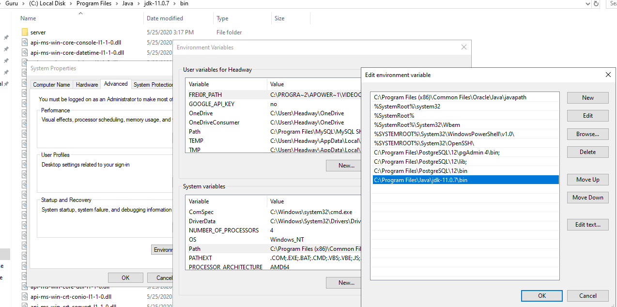Delete the selected environment variable entry
This screenshot has height=307, width=617.
tap(587, 152)
